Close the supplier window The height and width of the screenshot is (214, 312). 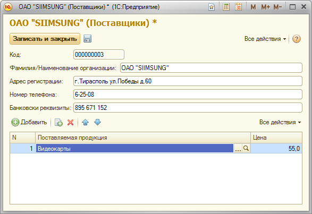click(303, 7)
